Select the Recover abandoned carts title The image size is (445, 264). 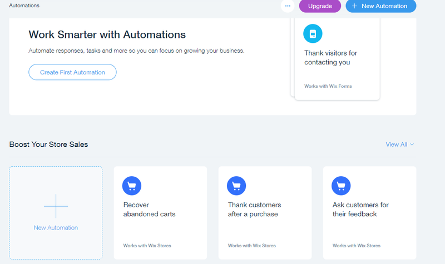[149, 210]
